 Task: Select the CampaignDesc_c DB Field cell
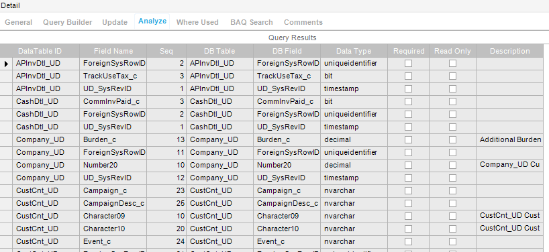click(287, 203)
